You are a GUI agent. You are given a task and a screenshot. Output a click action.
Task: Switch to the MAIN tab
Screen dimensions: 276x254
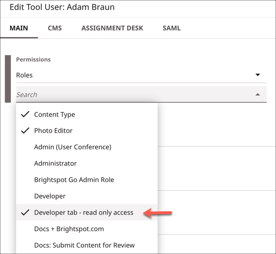(19, 28)
